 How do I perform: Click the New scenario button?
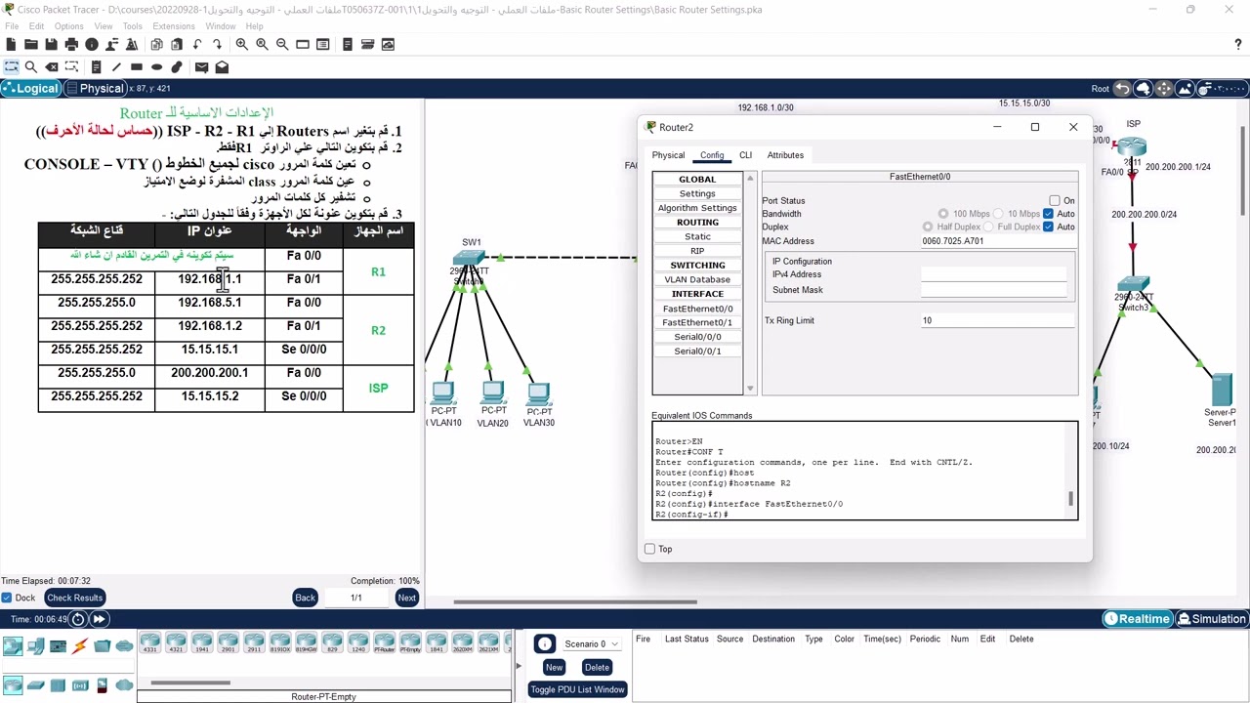pos(554,668)
